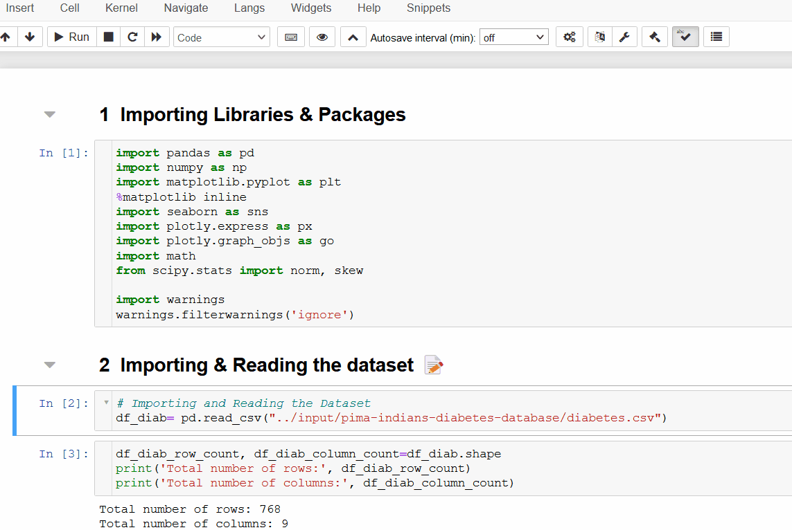This screenshot has height=530, width=792.
Task: Interrupt the kernel with the stop icon
Action: click(108, 37)
